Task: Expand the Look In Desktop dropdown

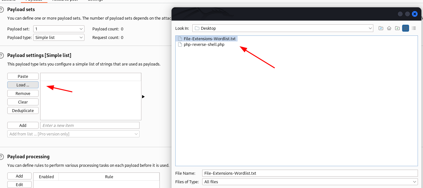Action: (283, 28)
